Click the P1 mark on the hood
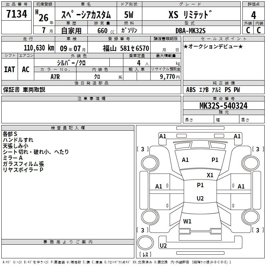Screen dimensions: 266x266 215,160
